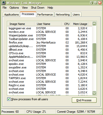103x115 pixels.
Task: Select the spoolsv.exe process
Action: (50, 64)
